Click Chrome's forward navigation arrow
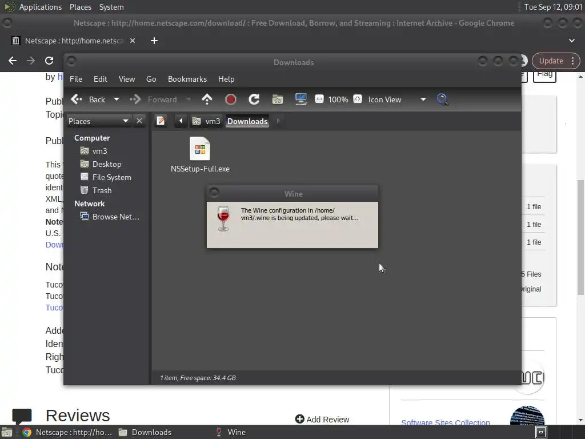The image size is (585, 439). (31, 61)
